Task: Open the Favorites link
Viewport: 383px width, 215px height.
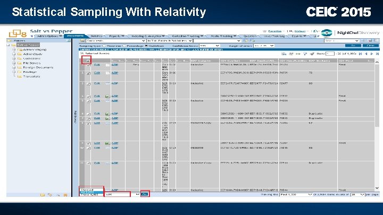Action: coord(275,31)
